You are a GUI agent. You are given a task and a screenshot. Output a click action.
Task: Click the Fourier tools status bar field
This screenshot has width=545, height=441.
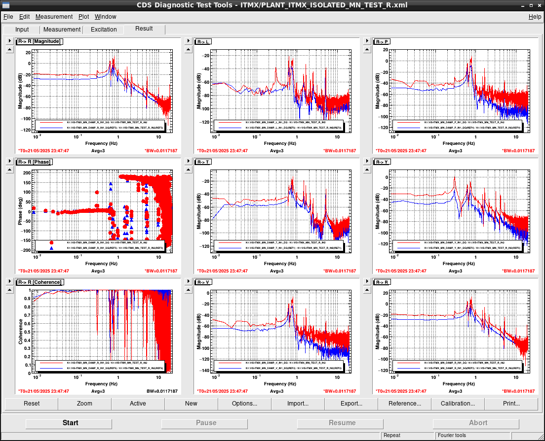tap(473, 436)
